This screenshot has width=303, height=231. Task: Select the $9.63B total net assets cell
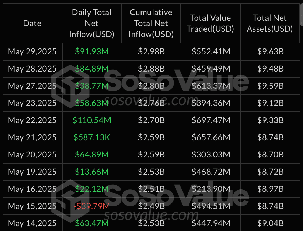[x=270, y=52]
